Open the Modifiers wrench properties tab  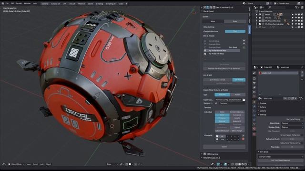(x=254, y=106)
